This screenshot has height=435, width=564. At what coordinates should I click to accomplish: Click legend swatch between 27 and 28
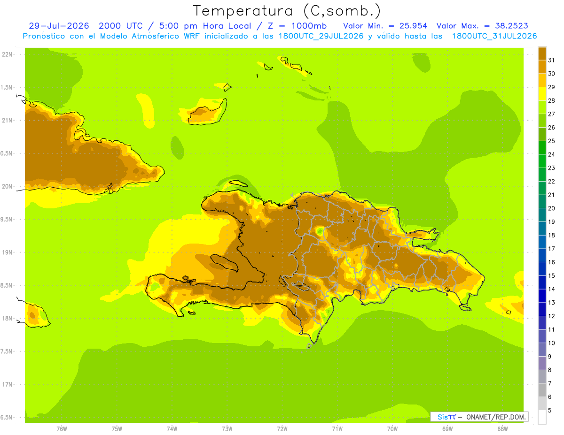coord(542,107)
